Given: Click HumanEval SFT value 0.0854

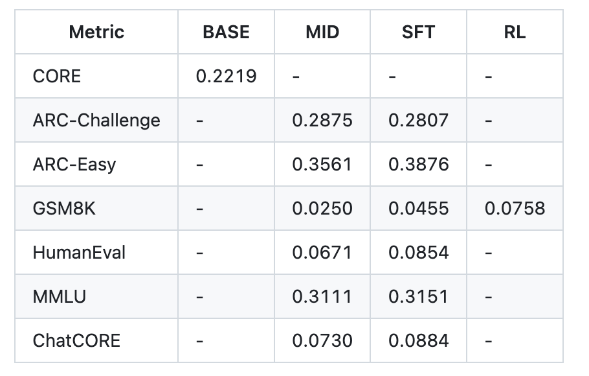Looking at the screenshot, I should pos(418,252).
